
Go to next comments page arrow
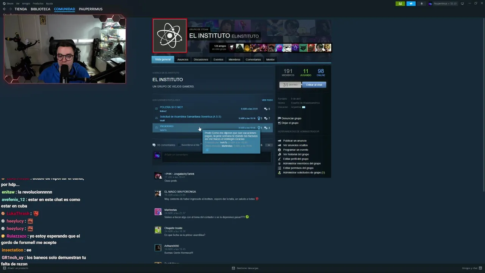pyautogui.click(x=269, y=145)
